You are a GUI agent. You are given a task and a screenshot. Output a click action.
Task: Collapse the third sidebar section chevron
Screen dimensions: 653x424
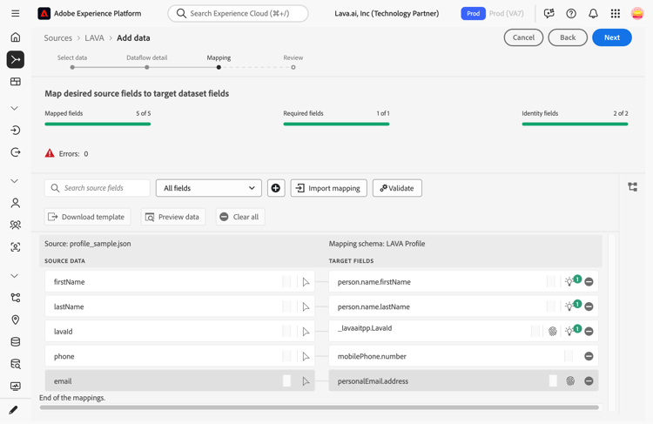(x=15, y=276)
